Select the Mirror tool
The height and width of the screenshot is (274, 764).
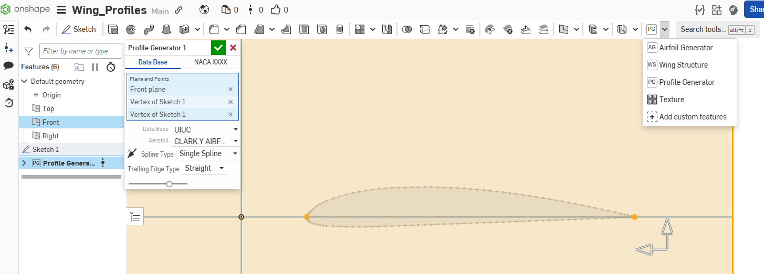tap(387, 29)
